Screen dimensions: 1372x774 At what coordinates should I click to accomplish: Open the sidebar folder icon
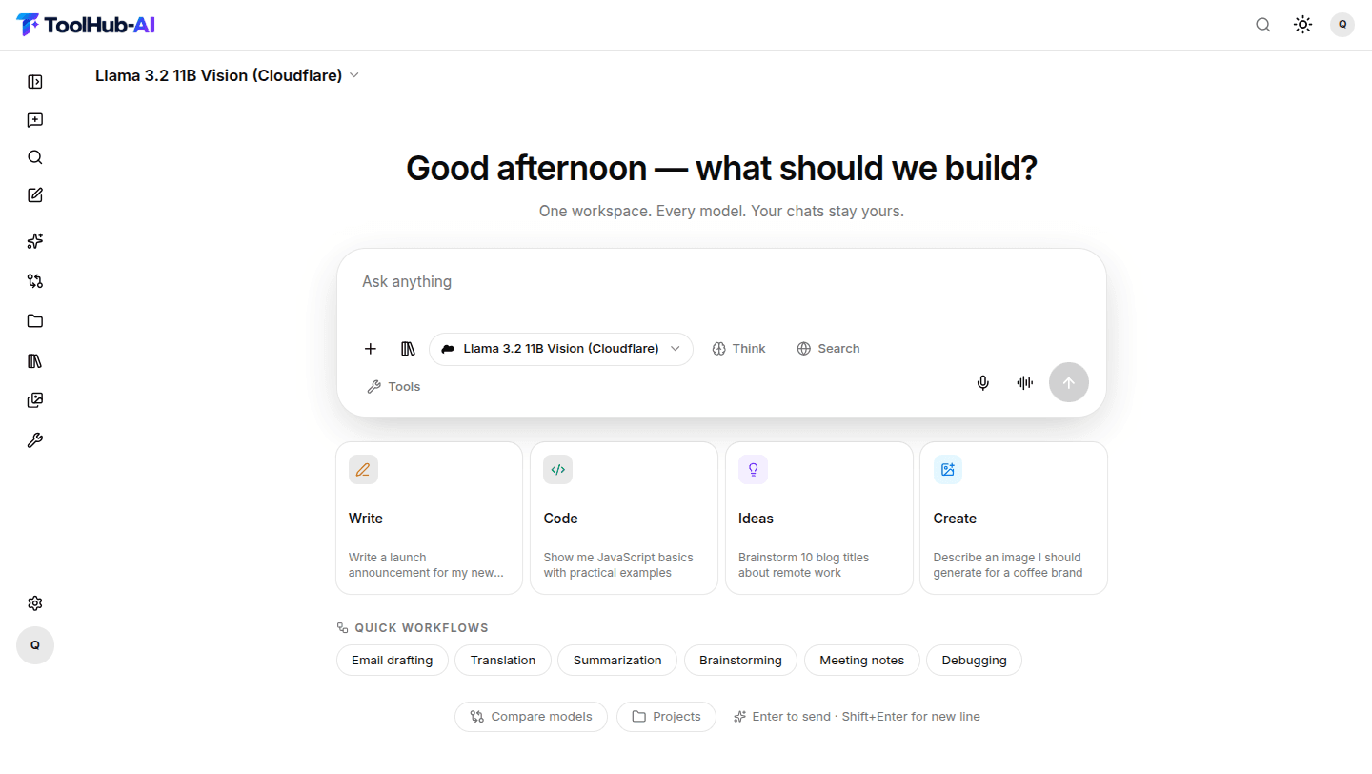pos(35,321)
